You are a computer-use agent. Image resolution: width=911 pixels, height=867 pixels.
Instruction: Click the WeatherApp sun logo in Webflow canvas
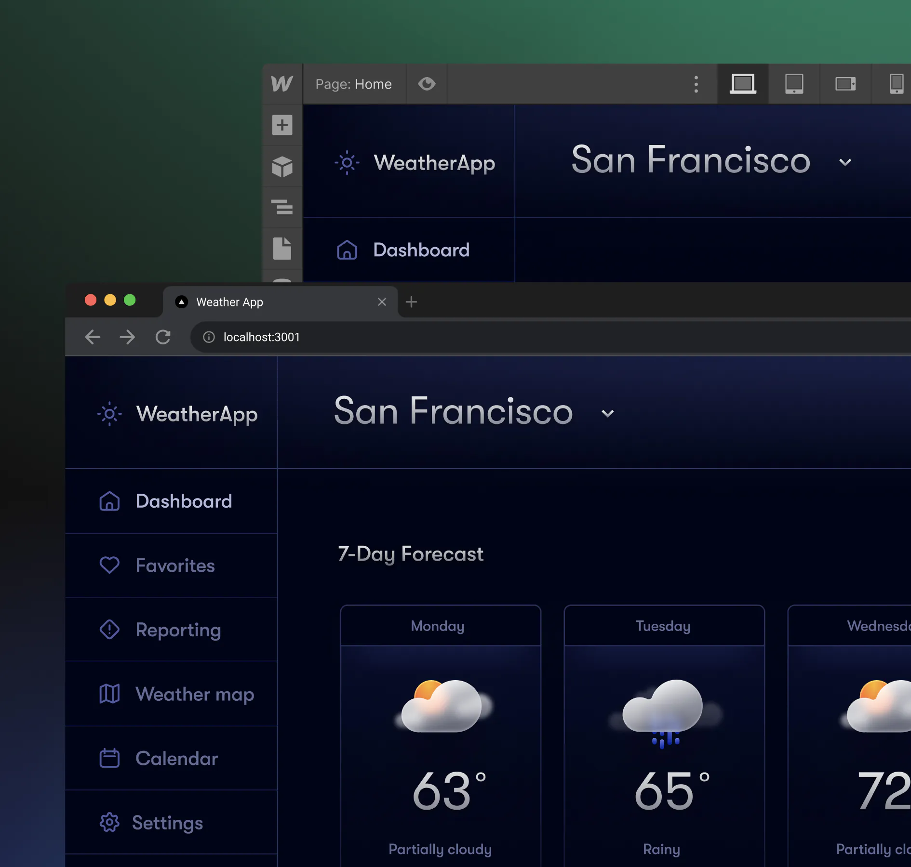[x=347, y=163]
